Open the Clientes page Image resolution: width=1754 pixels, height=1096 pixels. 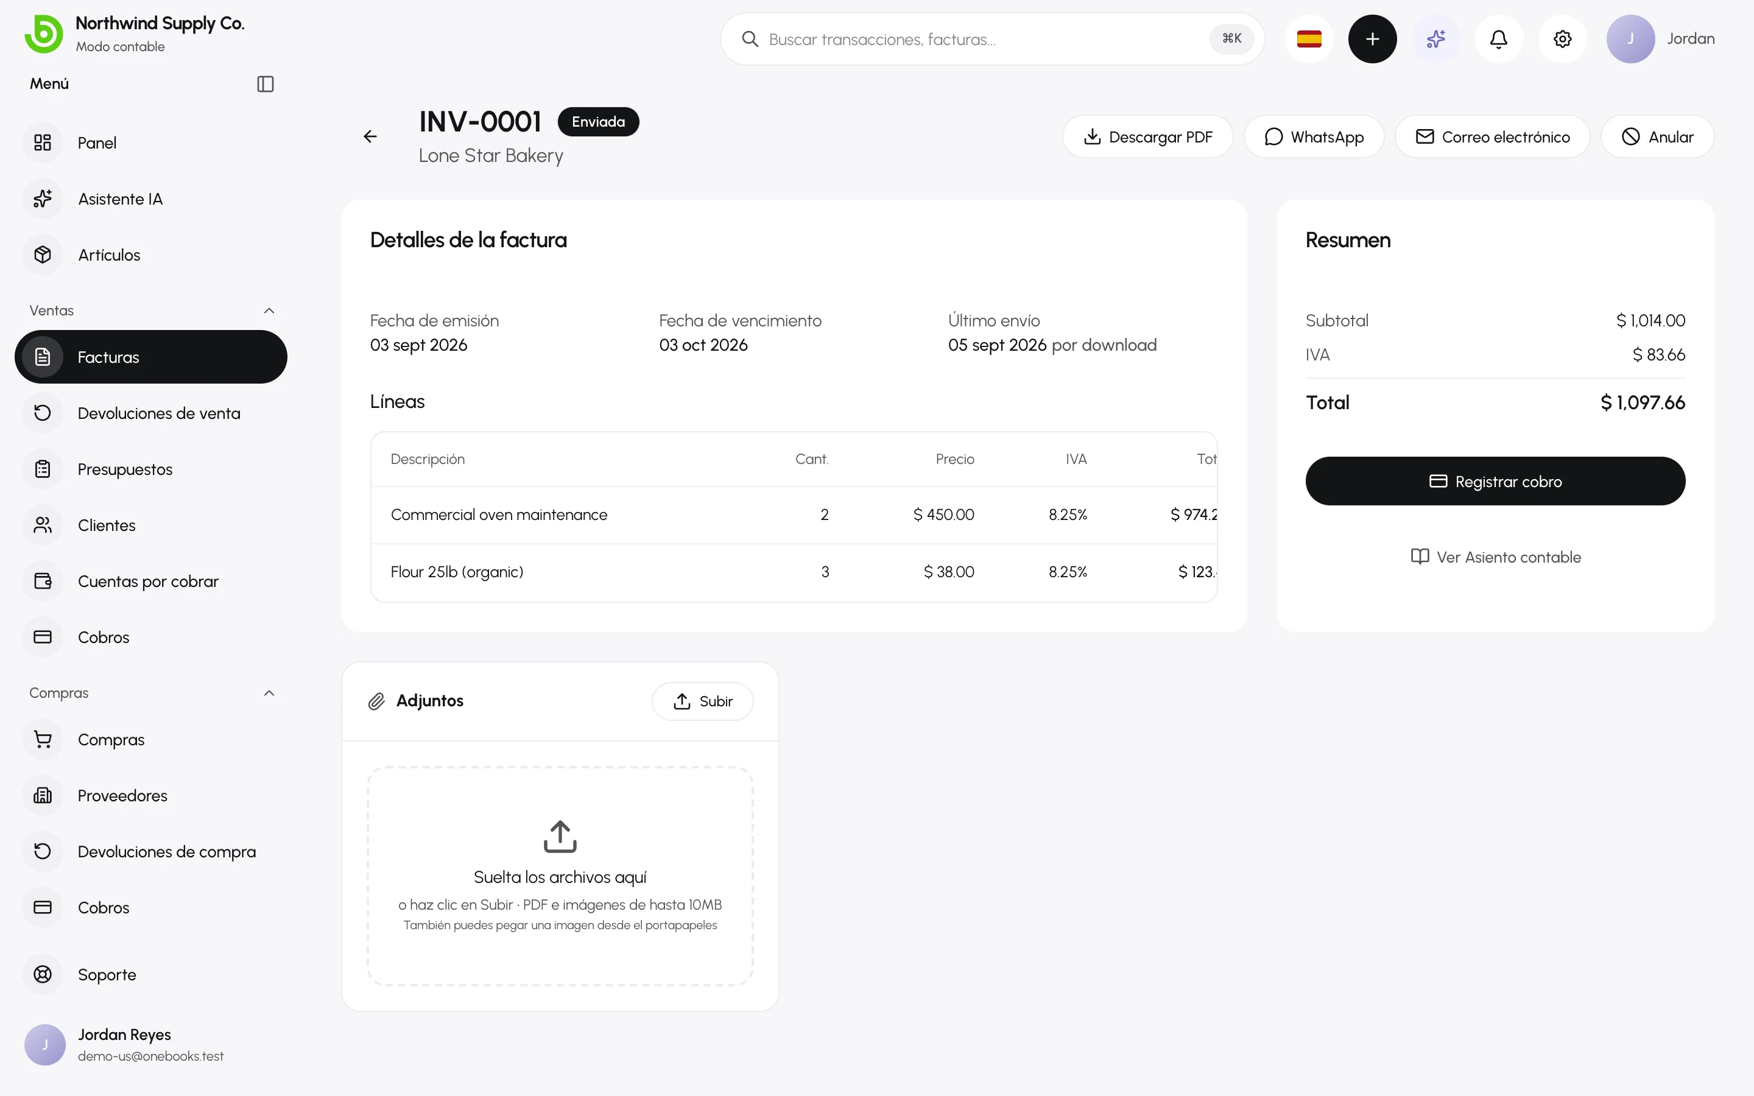pos(151,525)
